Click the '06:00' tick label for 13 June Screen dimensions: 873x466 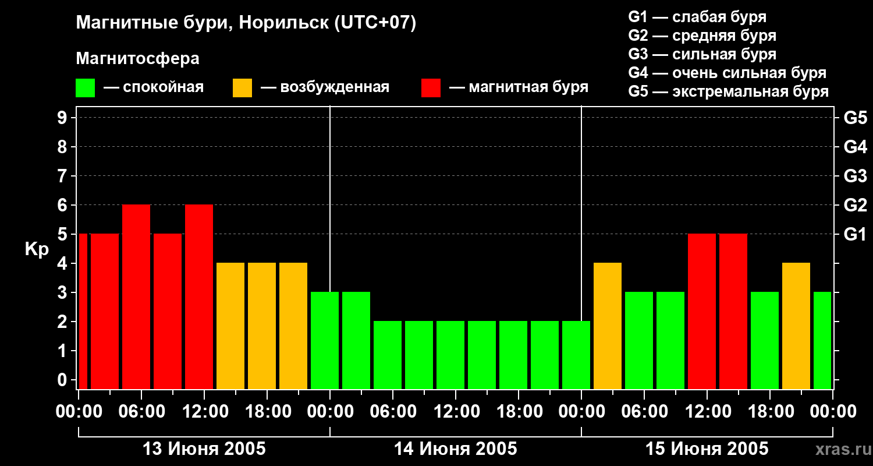pyautogui.click(x=142, y=412)
